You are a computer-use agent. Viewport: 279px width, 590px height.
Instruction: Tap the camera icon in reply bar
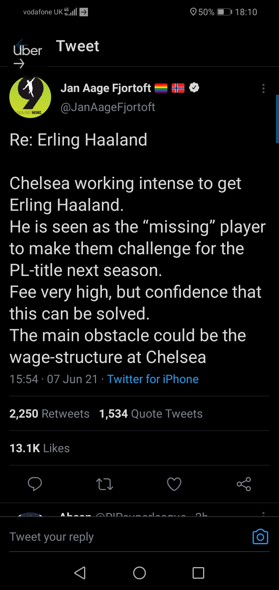(x=260, y=536)
